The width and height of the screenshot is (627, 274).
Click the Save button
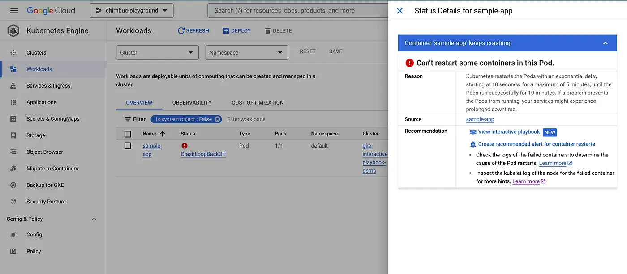click(x=335, y=51)
